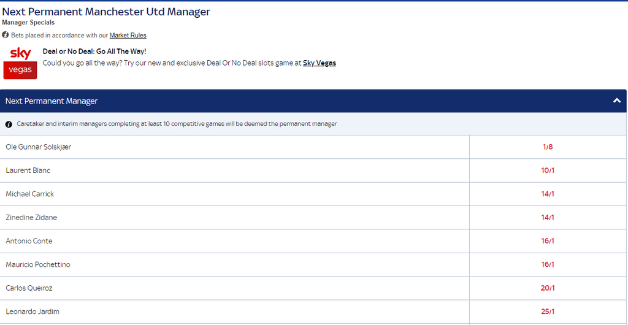The image size is (628, 325).
Task: Click the info icon in caretaker notice
Action: pyautogui.click(x=9, y=124)
